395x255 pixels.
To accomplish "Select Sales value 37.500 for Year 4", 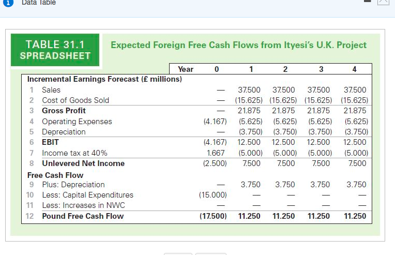I will point(355,90).
